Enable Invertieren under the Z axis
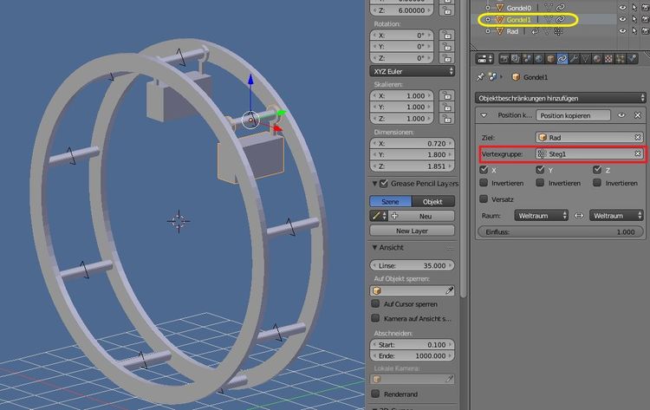 point(597,183)
